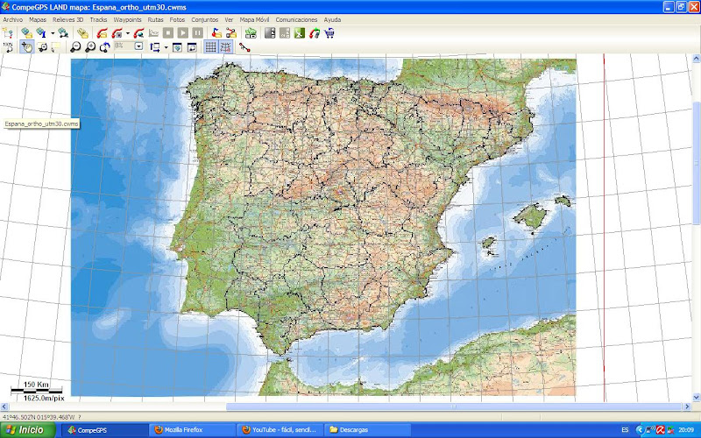Open the Tracks menu

tap(98, 19)
